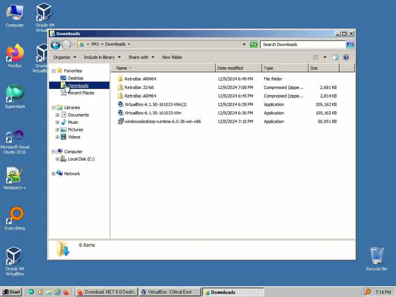
Task: Collapse the Libraries tree node
Action: [x=53, y=108]
